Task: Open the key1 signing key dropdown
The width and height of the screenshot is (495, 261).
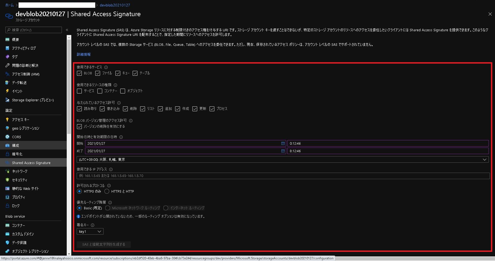Action: (90, 232)
